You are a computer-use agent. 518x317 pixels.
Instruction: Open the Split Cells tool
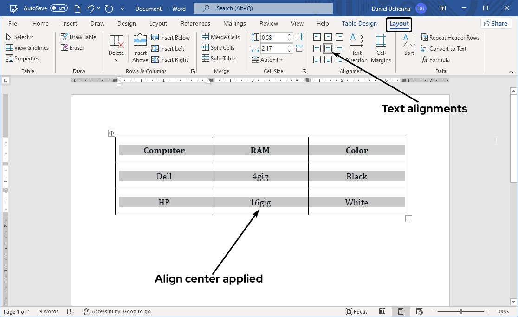[x=219, y=47]
